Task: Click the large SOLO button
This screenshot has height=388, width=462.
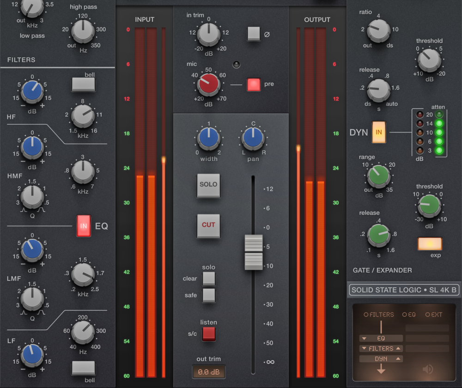Action: click(208, 185)
